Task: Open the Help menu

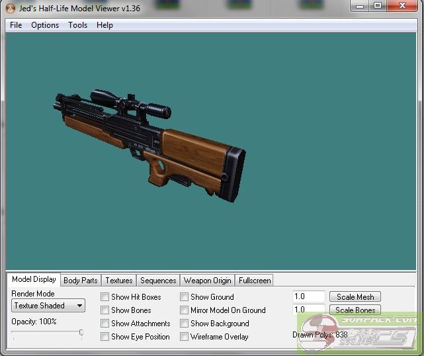Action: click(105, 25)
